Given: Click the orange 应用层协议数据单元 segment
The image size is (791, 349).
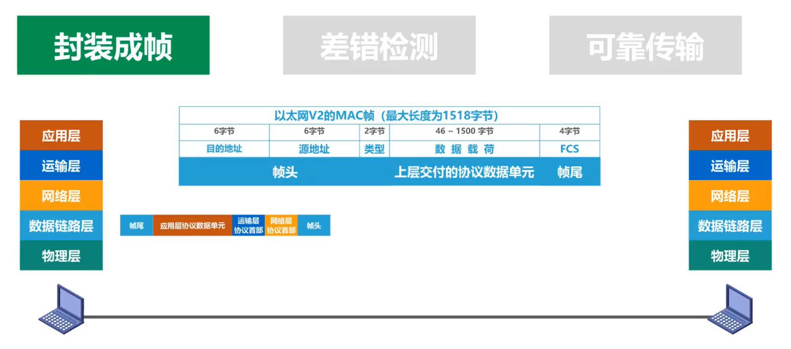Looking at the screenshot, I should click(192, 225).
